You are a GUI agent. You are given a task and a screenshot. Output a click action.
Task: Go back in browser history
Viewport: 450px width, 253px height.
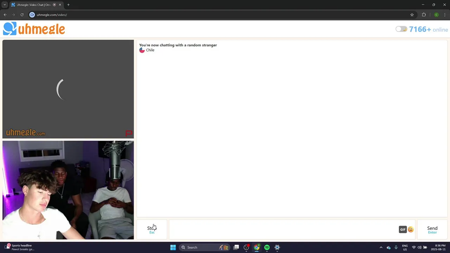(x=5, y=15)
